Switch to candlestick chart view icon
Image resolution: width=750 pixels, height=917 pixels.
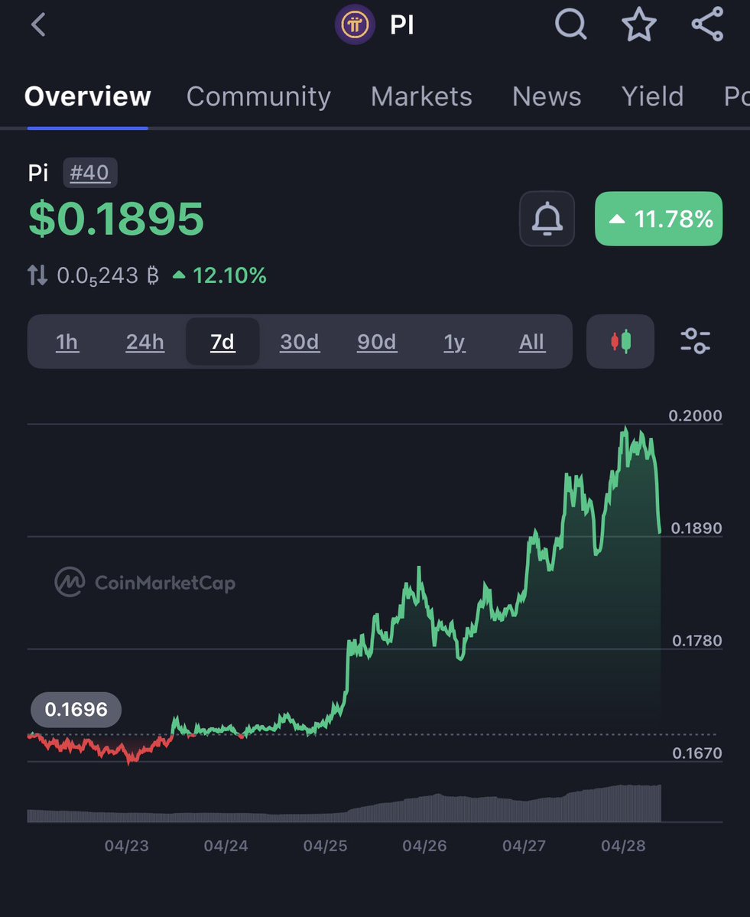pos(620,342)
